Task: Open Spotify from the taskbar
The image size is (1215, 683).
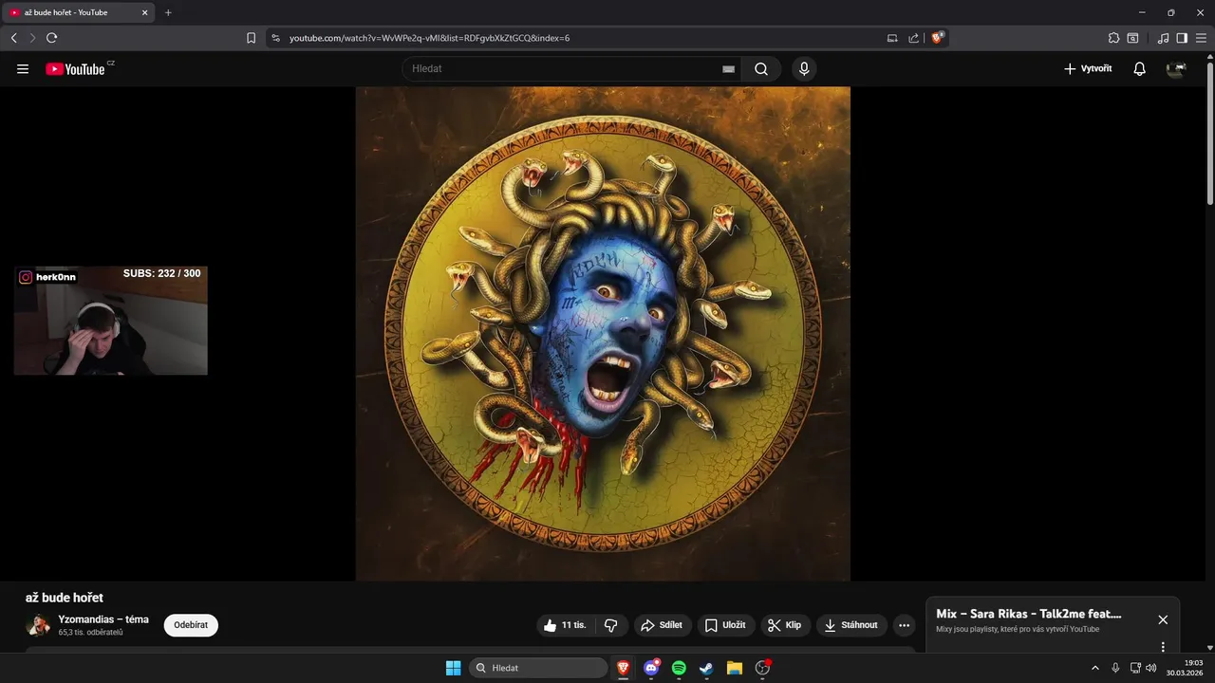Action: (x=679, y=668)
